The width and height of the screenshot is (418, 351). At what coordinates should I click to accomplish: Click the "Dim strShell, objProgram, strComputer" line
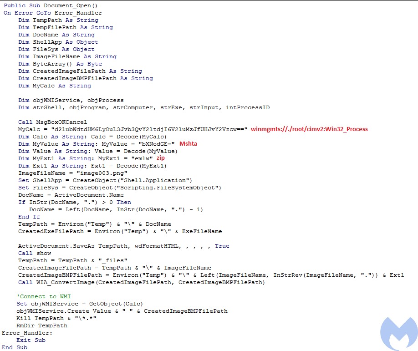point(144,107)
